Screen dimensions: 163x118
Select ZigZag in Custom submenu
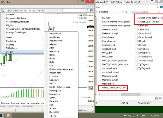point(53,115)
